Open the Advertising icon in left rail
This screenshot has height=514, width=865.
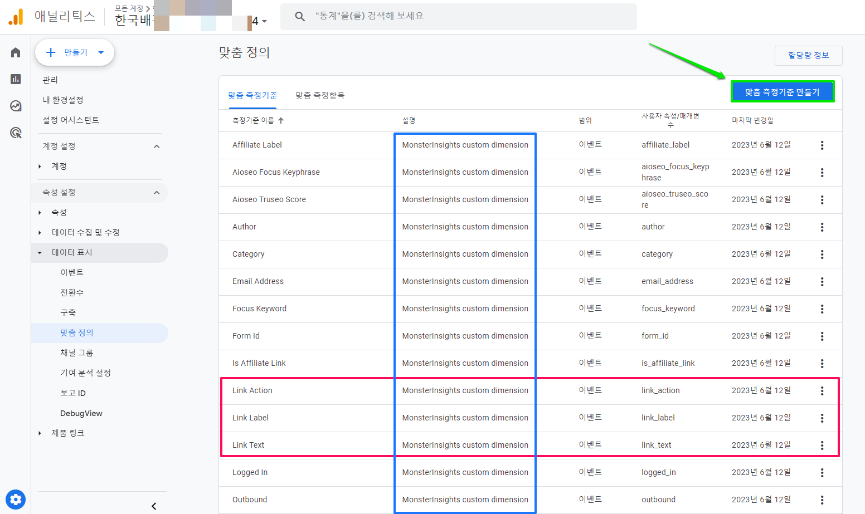click(x=16, y=133)
